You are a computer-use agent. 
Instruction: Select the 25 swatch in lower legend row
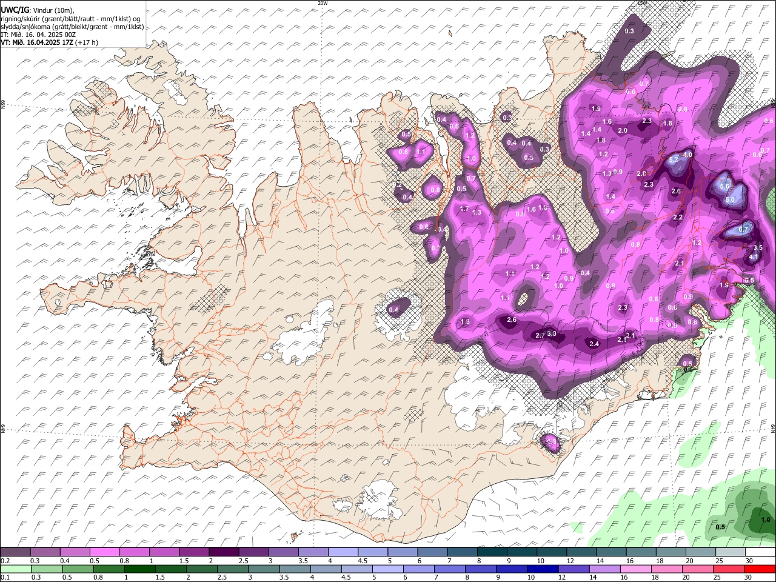tap(729, 569)
